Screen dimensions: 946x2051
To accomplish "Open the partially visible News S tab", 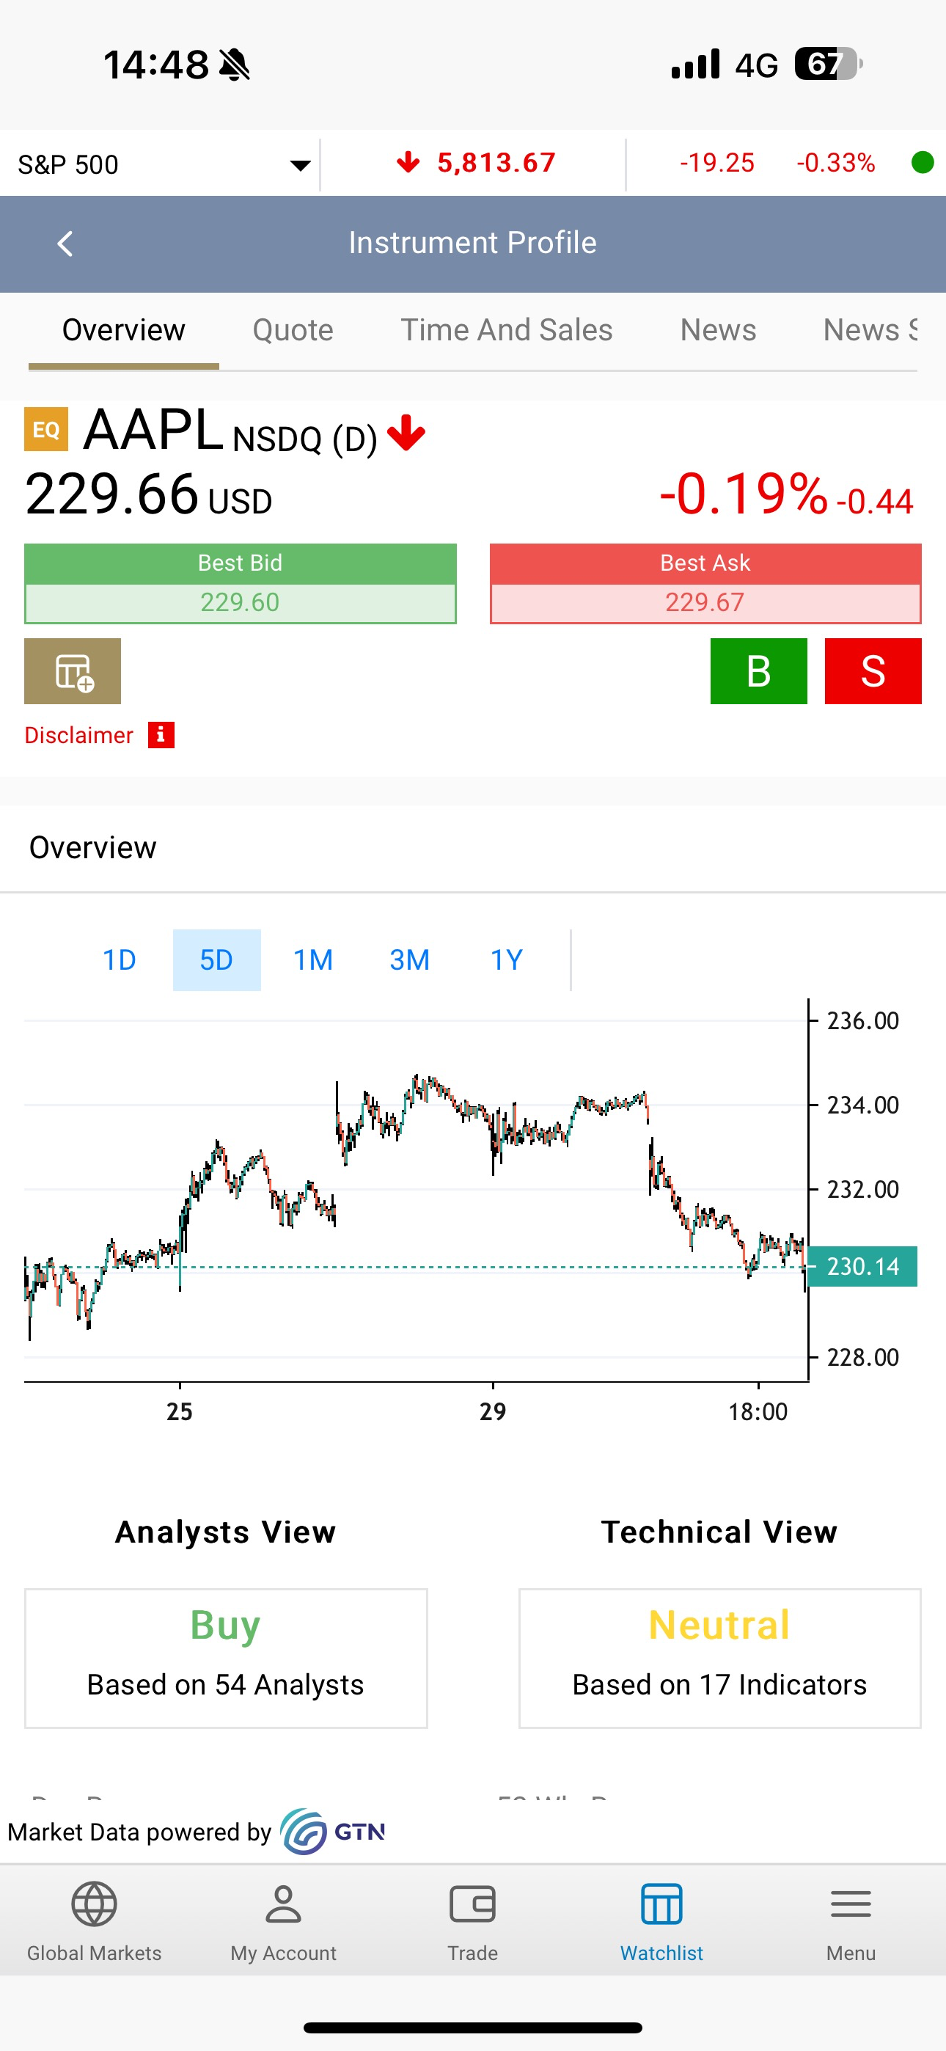I will [870, 330].
